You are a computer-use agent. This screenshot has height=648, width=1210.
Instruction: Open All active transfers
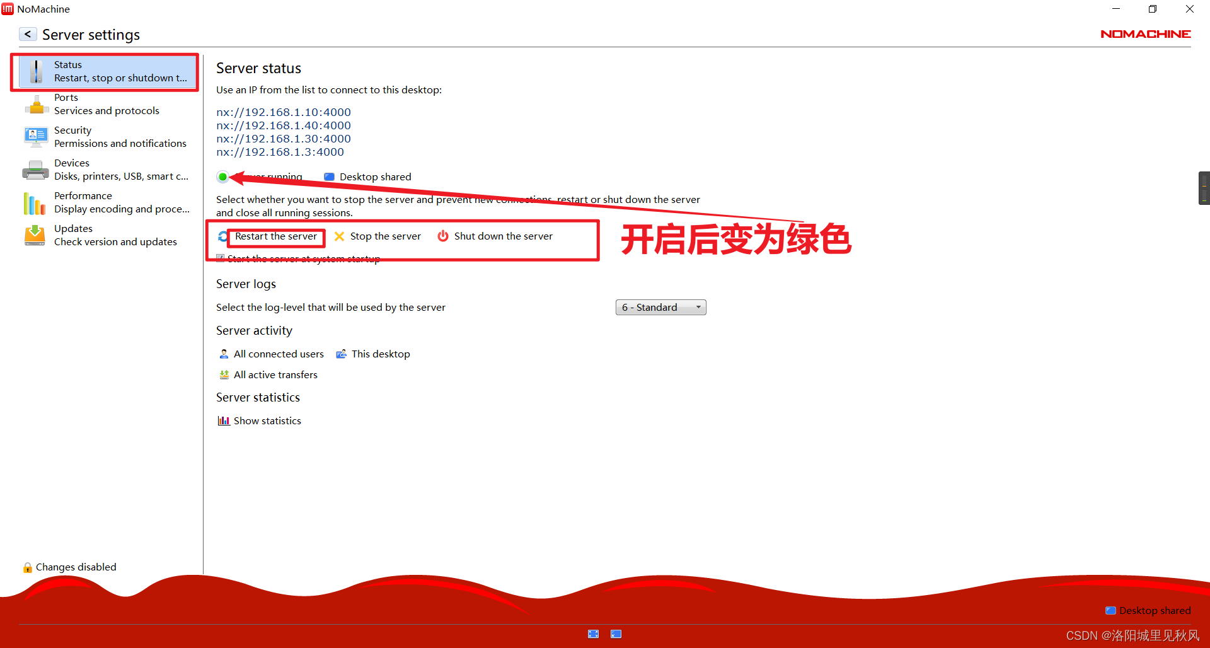click(275, 375)
